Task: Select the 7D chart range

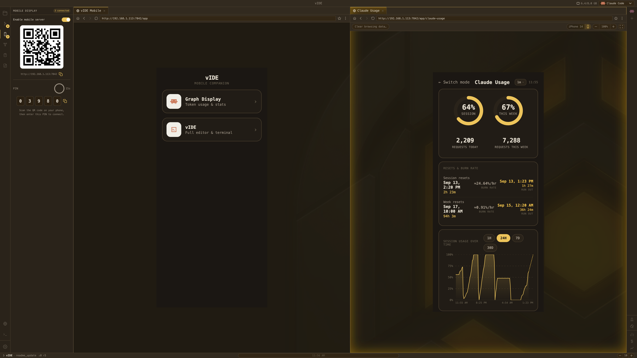Action: [517, 238]
